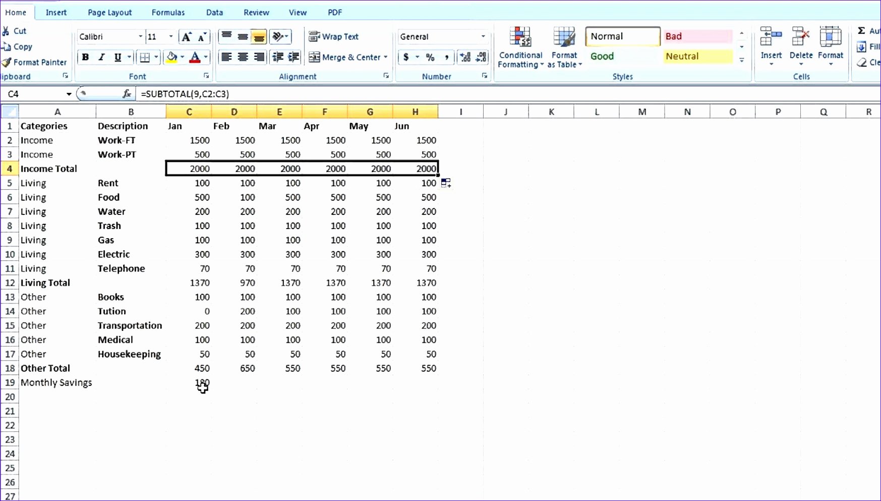Toggle Center horizontal alignment

(243, 57)
